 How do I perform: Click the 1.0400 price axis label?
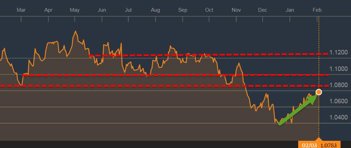(x=339, y=117)
